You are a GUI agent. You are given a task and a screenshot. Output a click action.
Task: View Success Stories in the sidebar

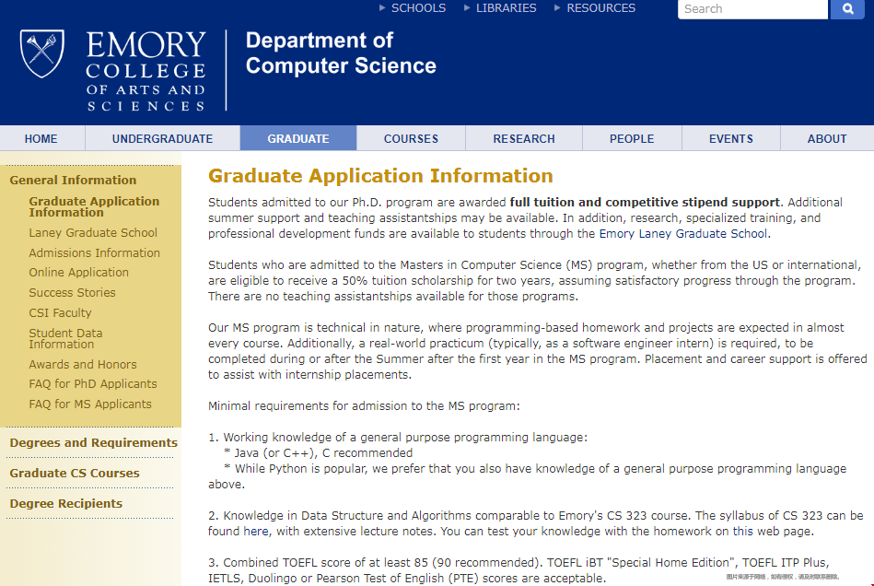(x=73, y=292)
